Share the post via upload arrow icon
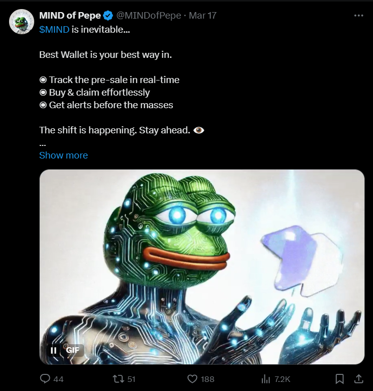The width and height of the screenshot is (373, 391). (358, 378)
